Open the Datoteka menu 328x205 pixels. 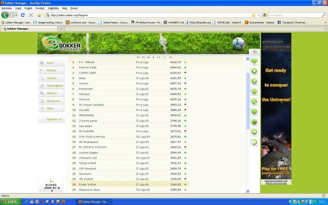tap(6, 8)
